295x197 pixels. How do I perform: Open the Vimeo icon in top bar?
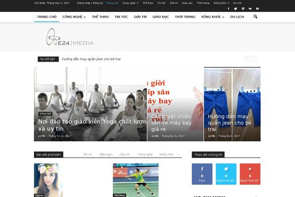(243, 9)
